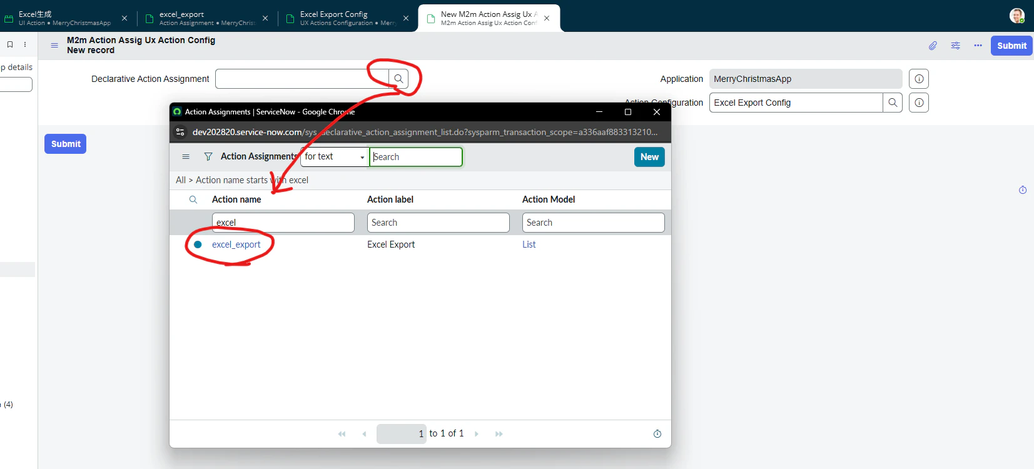This screenshot has height=469, width=1034.
Task: Click 'Action name starts with excel' breadcrumb
Action: tap(252, 180)
